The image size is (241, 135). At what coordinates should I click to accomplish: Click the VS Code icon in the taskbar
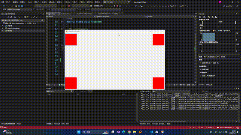[x=151, y=132]
